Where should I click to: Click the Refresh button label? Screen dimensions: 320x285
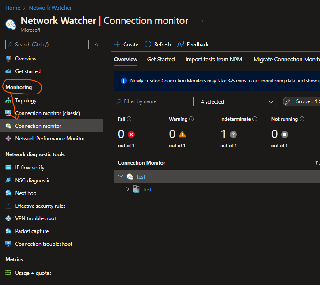[x=163, y=45]
